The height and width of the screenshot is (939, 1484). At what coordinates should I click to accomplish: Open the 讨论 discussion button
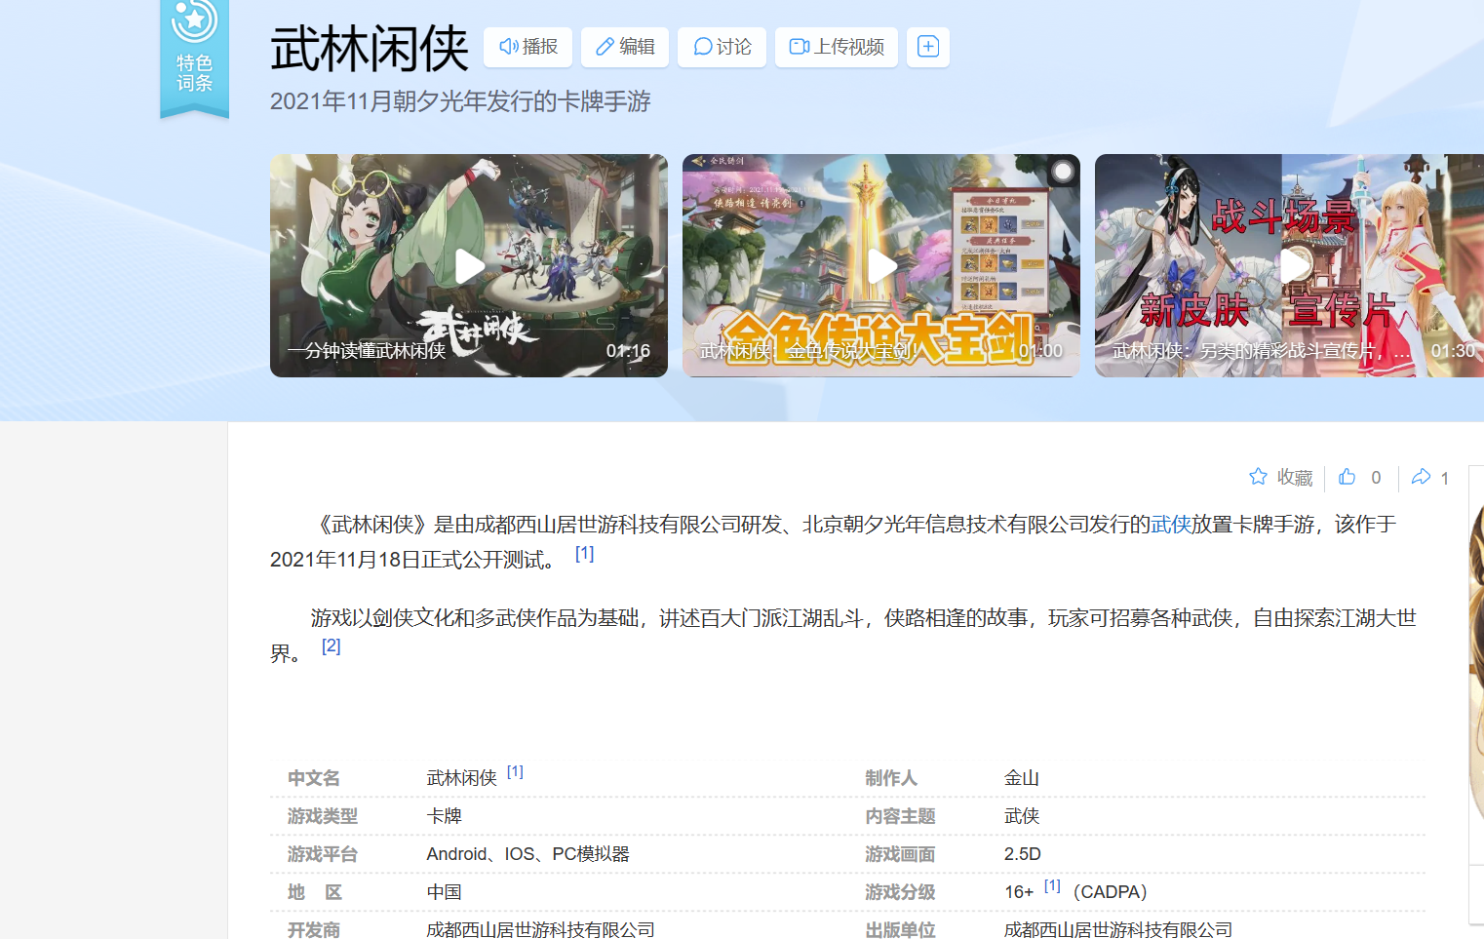[722, 47]
